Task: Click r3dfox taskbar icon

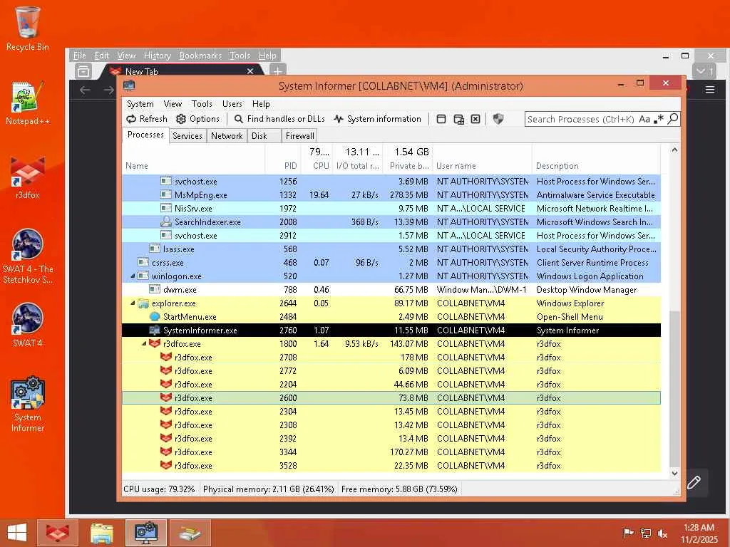Action: (58, 533)
